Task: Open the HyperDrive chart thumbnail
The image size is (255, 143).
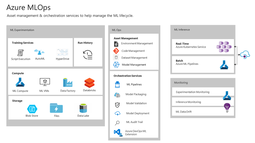Action: click(x=62, y=52)
